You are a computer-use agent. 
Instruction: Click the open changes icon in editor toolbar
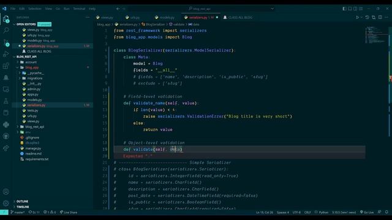click(x=374, y=18)
